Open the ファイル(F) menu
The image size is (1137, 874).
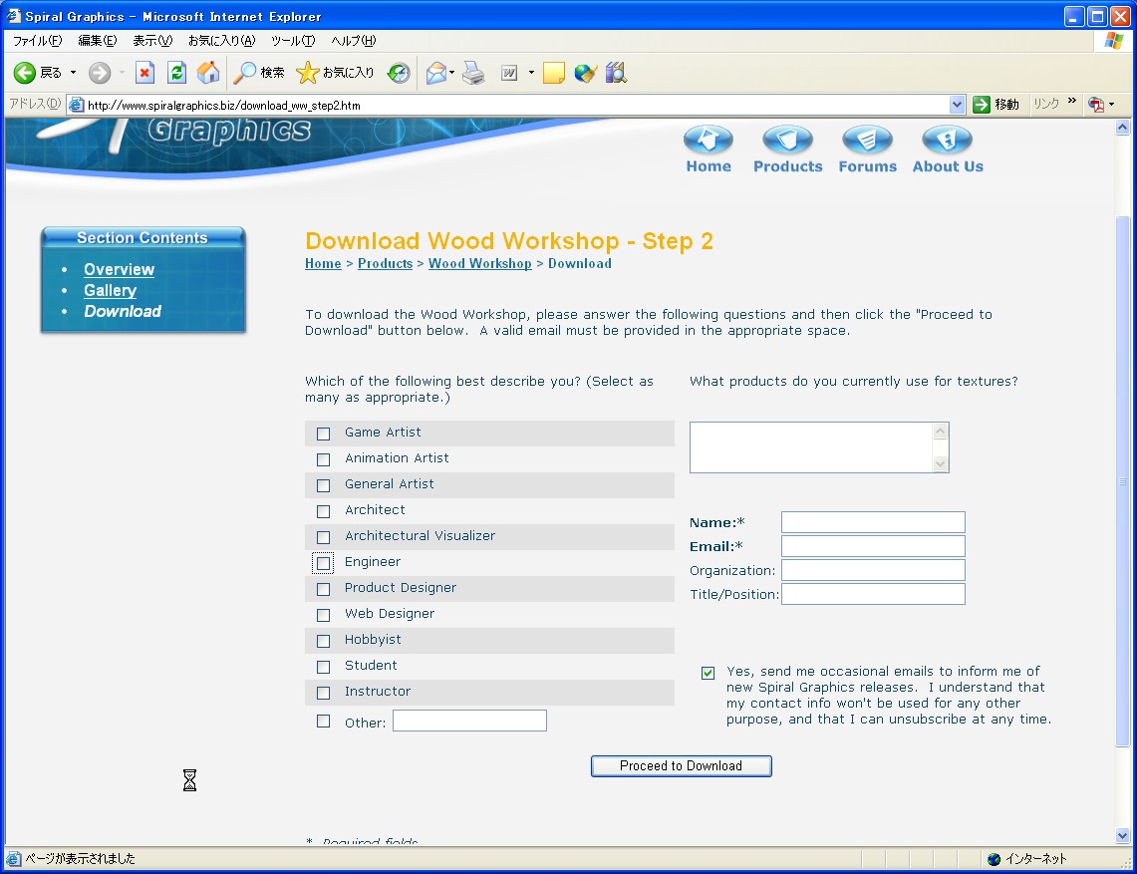pyautogui.click(x=38, y=41)
